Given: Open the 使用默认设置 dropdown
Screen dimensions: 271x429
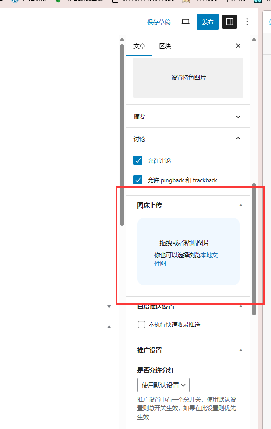Looking at the screenshot, I should pos(163,385).
